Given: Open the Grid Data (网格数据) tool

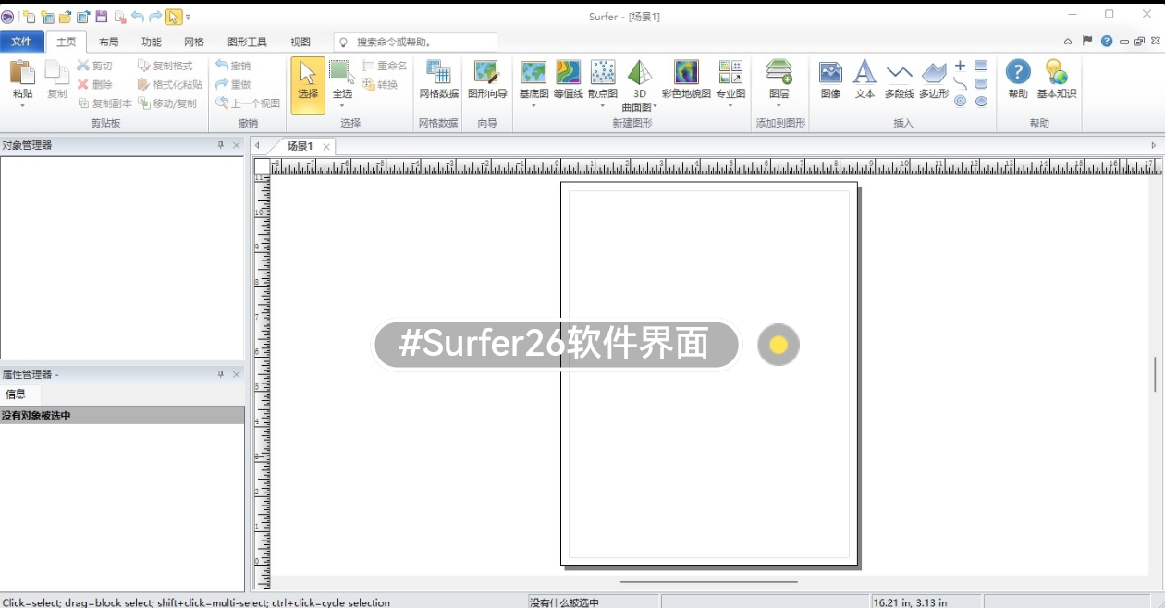Looking at the screenshot, I should [x=438, y=79].
